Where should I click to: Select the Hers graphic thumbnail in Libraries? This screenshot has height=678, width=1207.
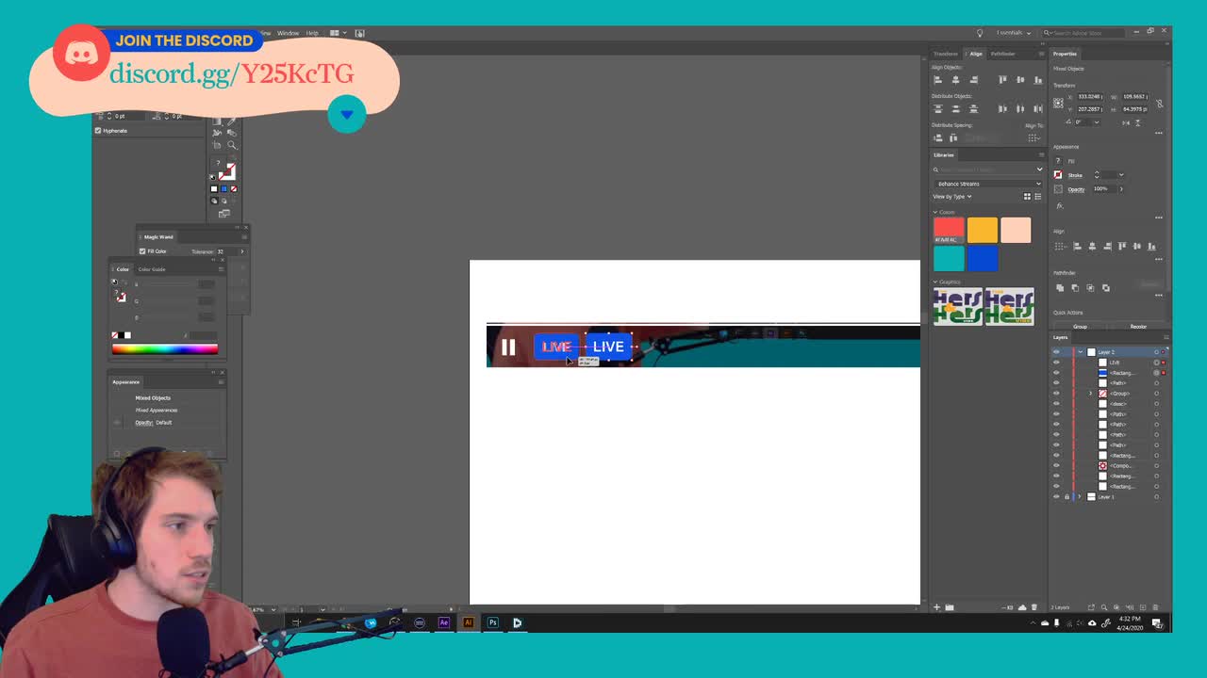(960, 306)
